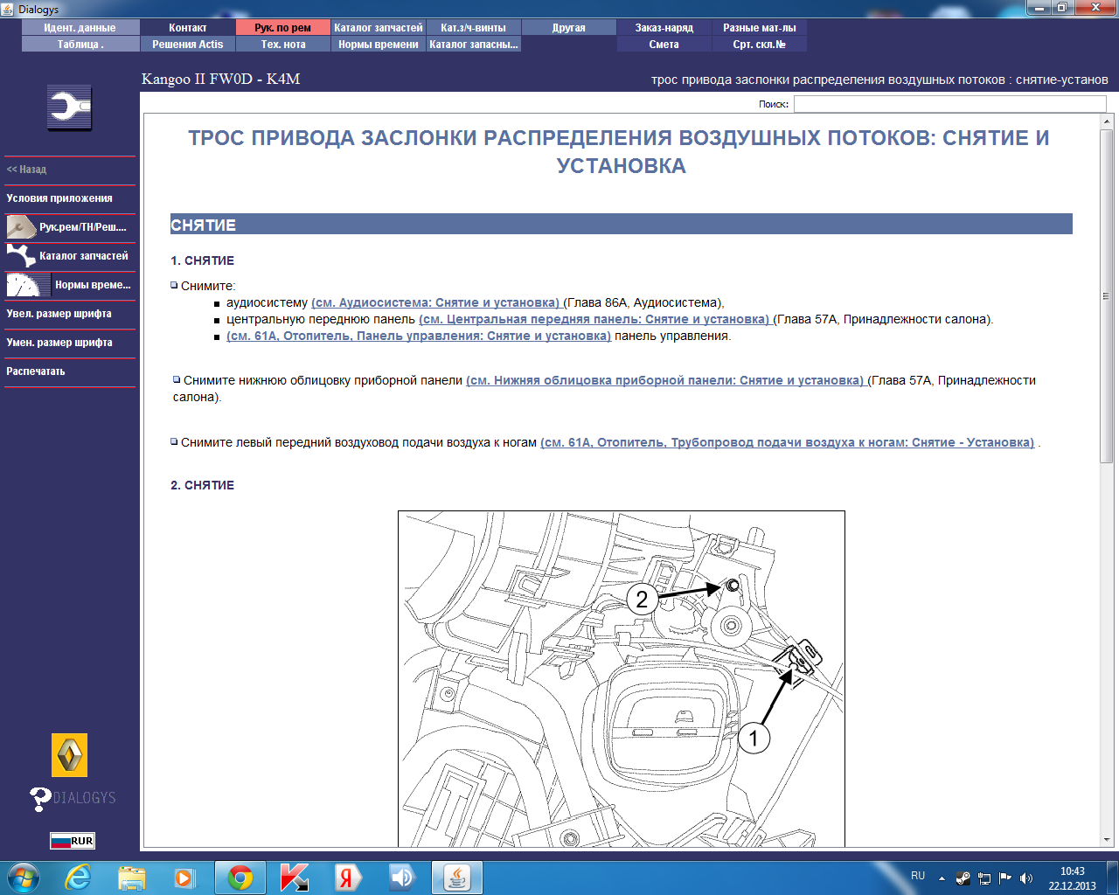This screenshot has height=895, width=1119.
Task: Click the scrollbar down arrow in document
Action: pos(1107,839)
